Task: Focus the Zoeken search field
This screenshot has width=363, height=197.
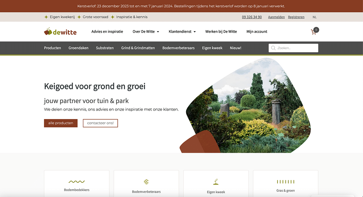Action: pyautogui.click(x=296, y=48)
